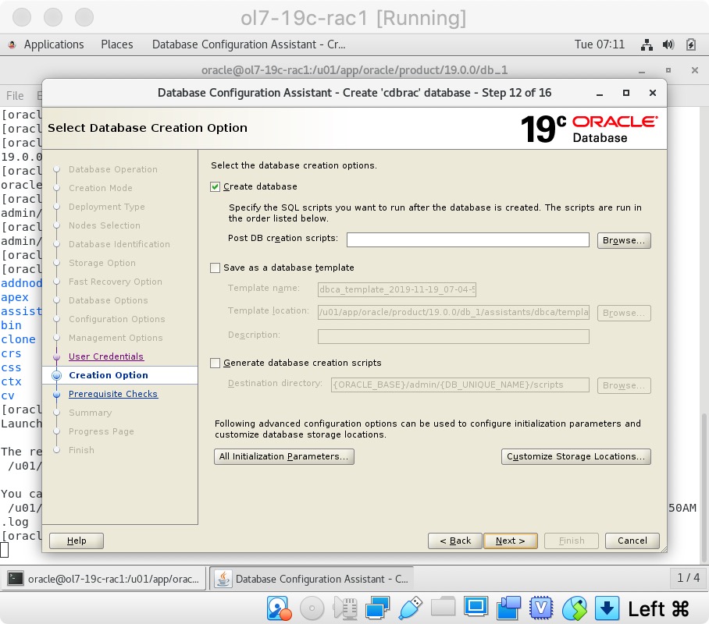Open the Places menu
709x624 pixels.
[116, 44]
